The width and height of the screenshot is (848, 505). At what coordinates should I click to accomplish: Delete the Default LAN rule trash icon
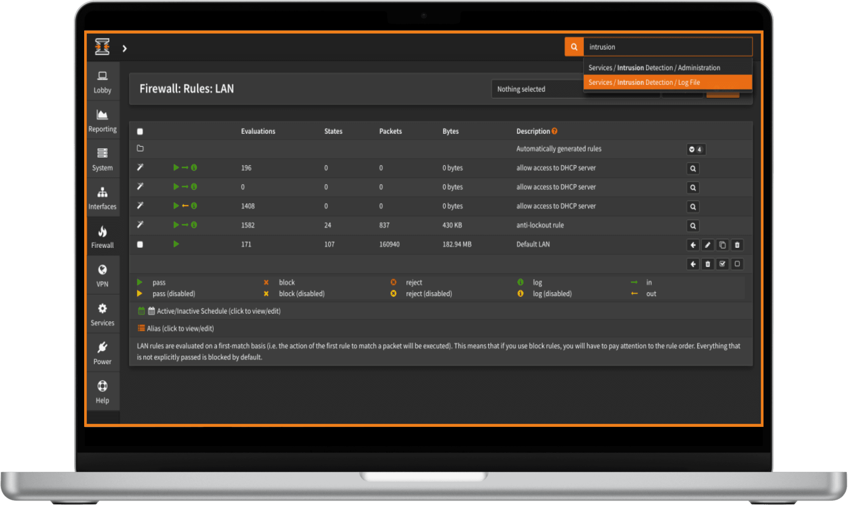(737, 245)
